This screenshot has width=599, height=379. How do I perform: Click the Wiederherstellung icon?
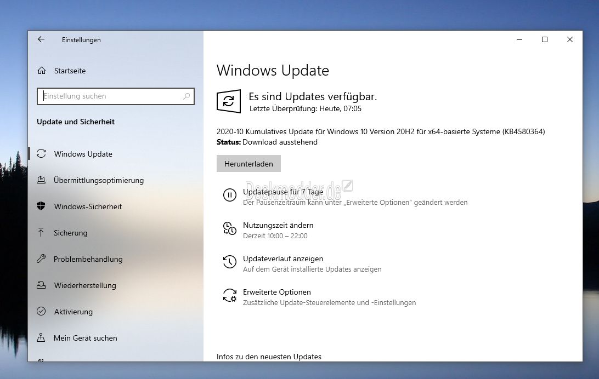(x=41, y=285)
